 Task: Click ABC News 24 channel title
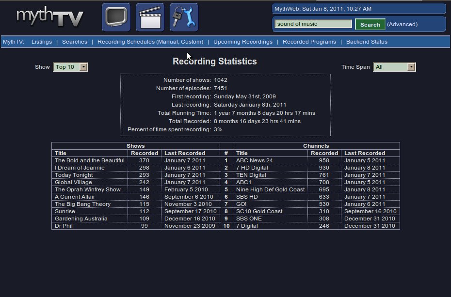(254, 160)
